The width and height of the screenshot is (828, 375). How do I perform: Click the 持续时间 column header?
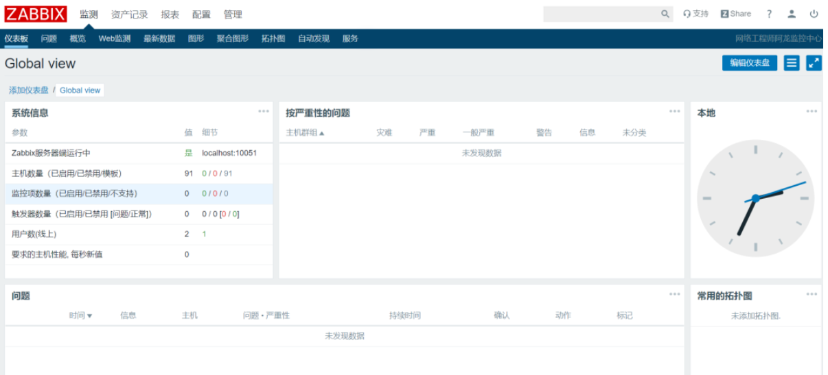pos(405,316)
